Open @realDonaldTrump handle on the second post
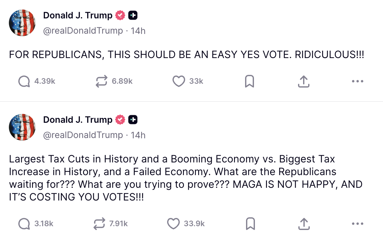The width and height of the screenshot is (383, 243). click(x=83, y=135)
